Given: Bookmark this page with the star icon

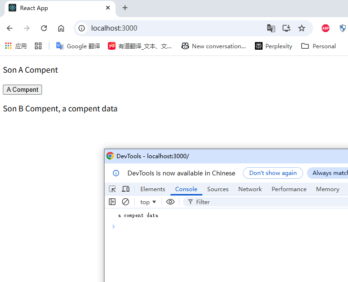Looking at the screenshot, I should [302, 28].
